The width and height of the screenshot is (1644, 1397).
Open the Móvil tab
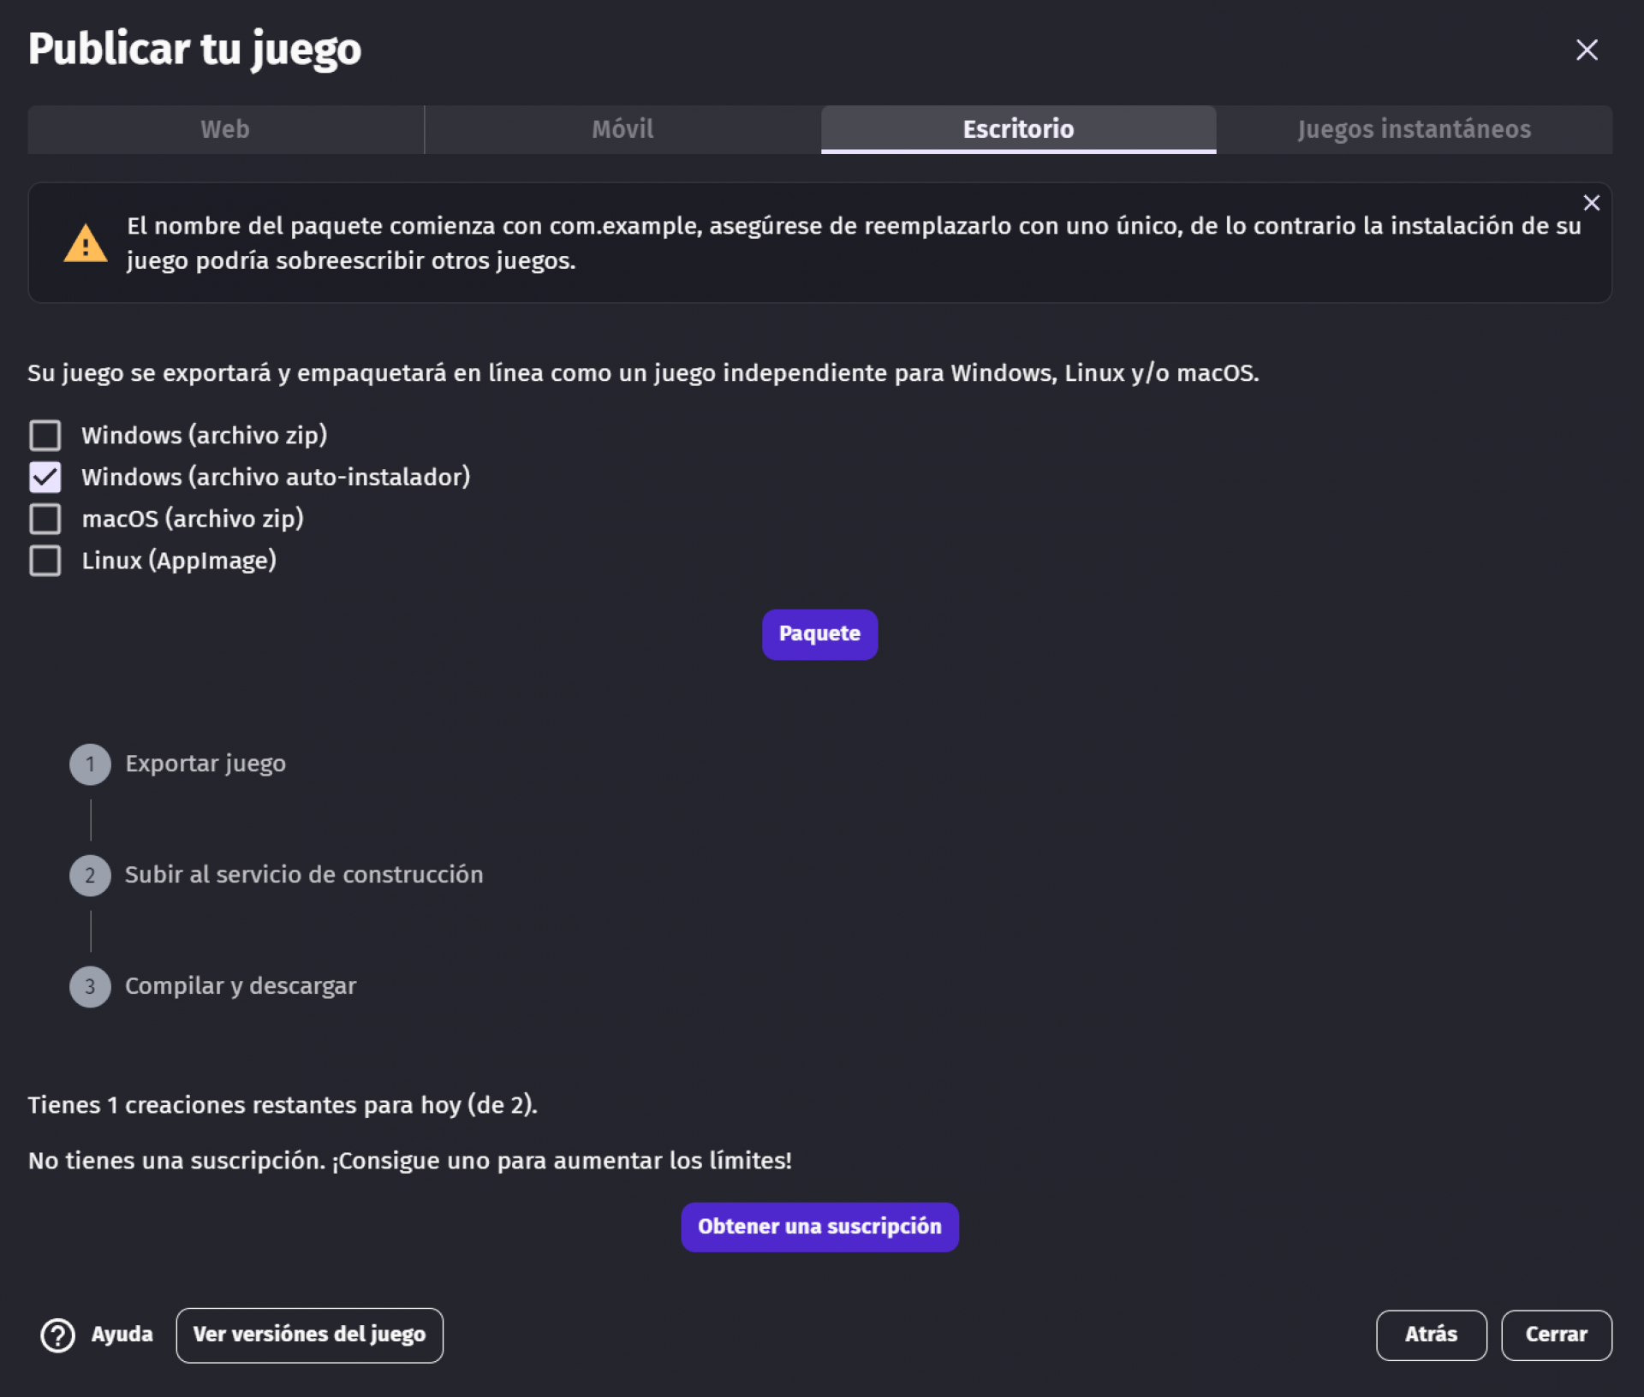pos(622,129)
